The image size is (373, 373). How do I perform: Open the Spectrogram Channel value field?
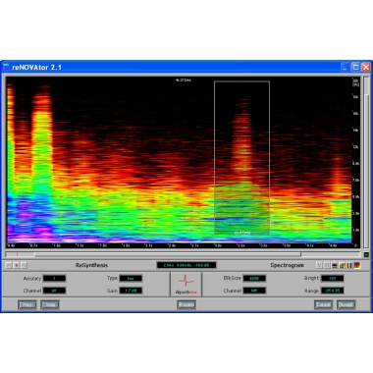[254, 291]
